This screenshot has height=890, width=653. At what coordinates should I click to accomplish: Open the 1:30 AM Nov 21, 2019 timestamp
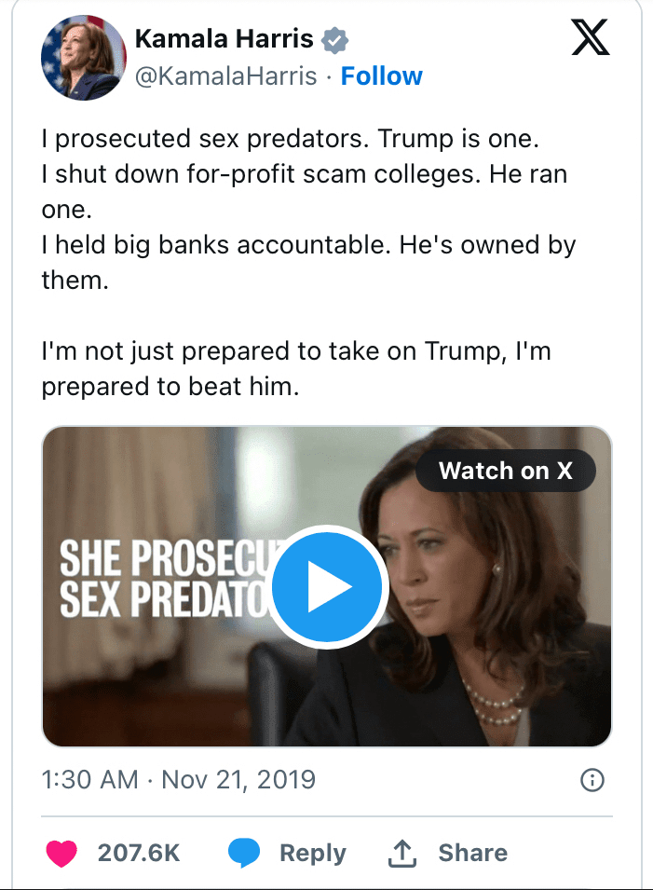(179, 779)
